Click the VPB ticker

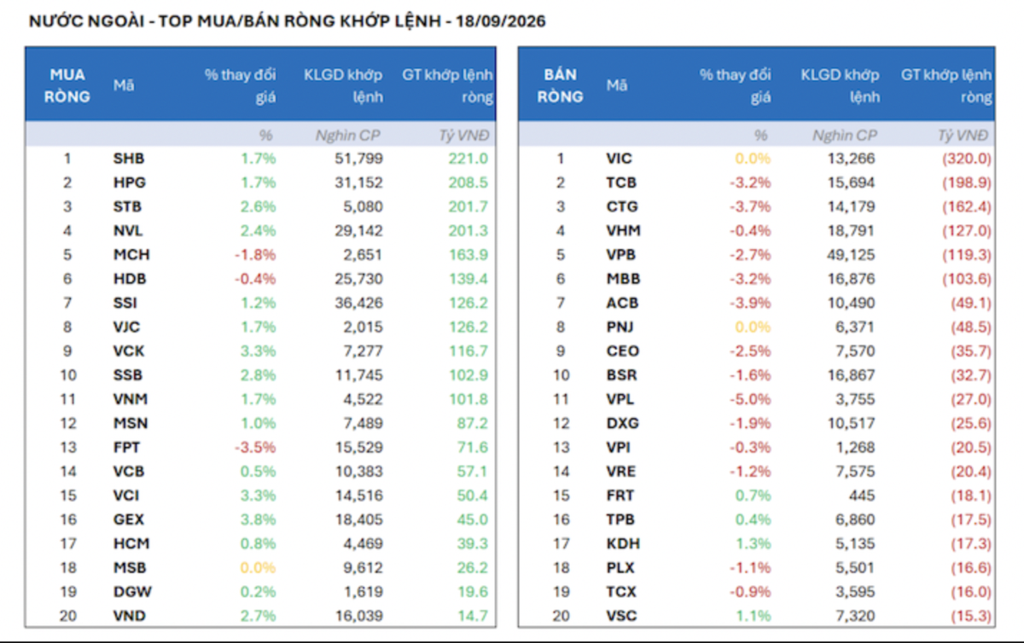pyautogui.click(x=621, y=255)
